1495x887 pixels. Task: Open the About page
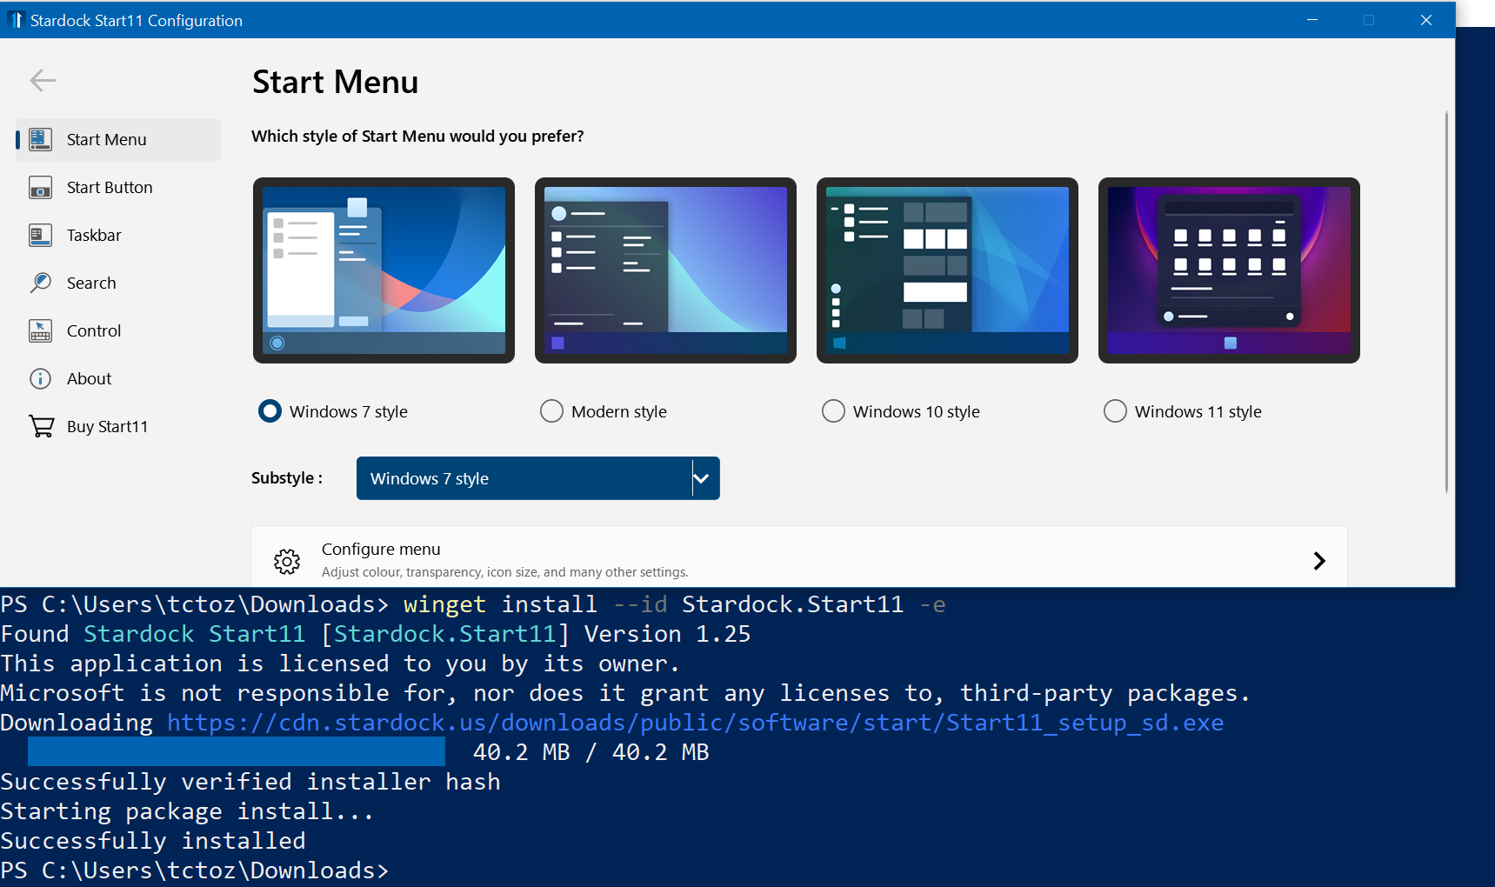118,378
